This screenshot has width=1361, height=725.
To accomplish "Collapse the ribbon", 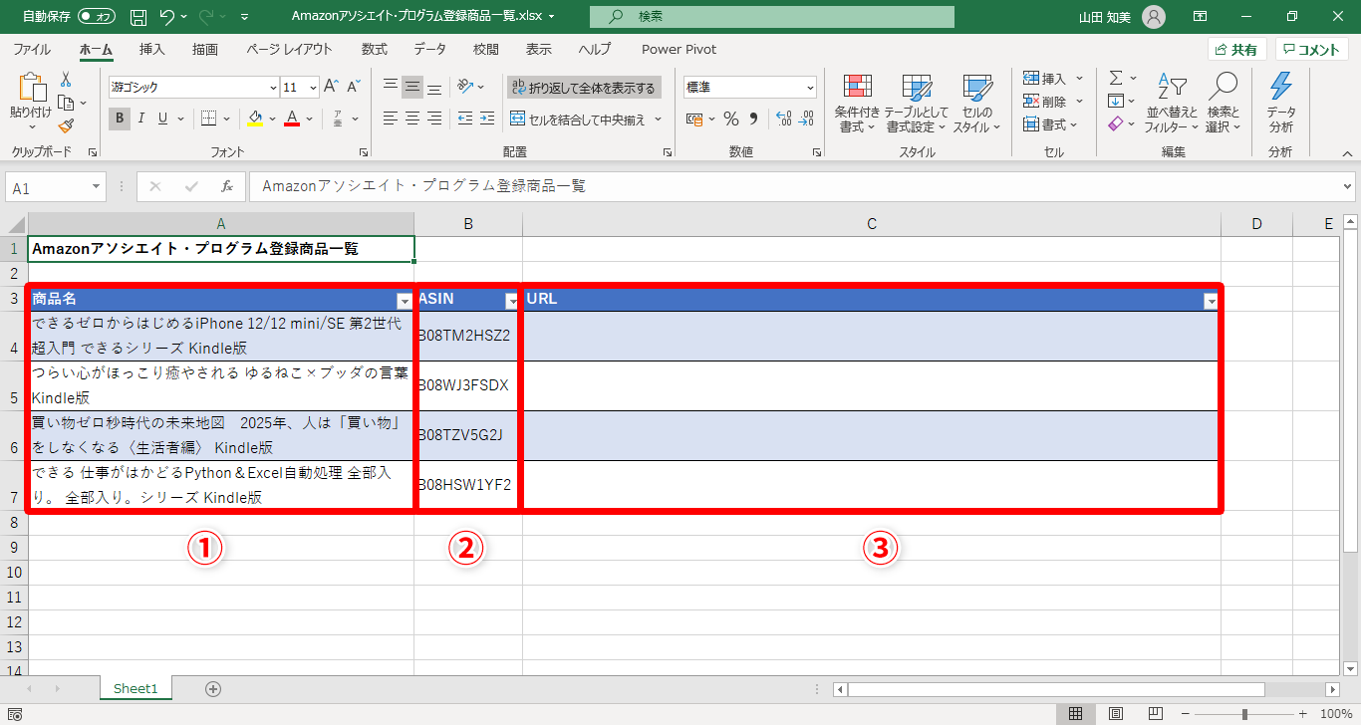I will (1347, 153).
